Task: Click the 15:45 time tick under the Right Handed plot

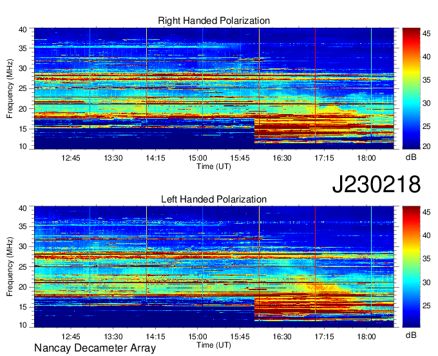Action: pyautogui.click(x=240, y=158)
